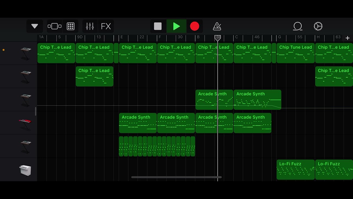The width and height of the screenshot is (353, 199).
Task: Start playback with the green play button
Action: tap(176, 26)
